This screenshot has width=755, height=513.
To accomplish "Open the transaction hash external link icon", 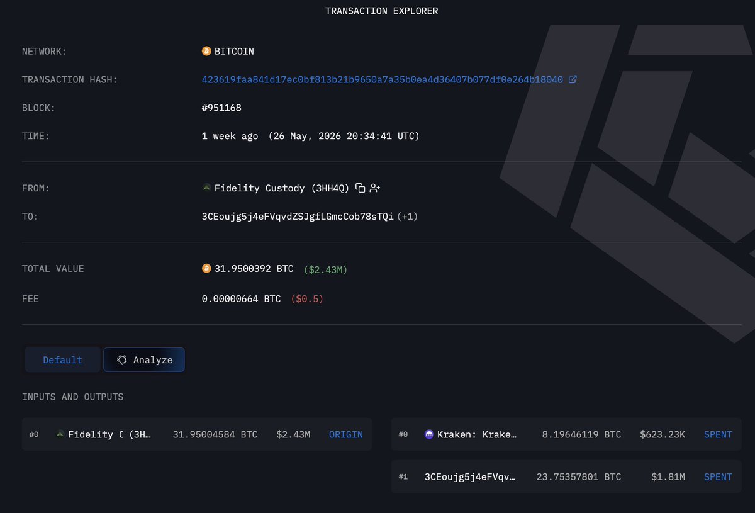I will pyautogui.click(x=573, y=79).
